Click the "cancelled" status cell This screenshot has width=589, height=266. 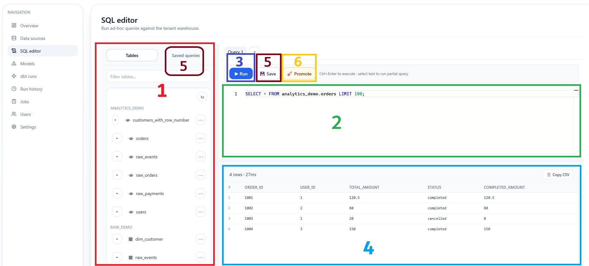pos(437,218)
